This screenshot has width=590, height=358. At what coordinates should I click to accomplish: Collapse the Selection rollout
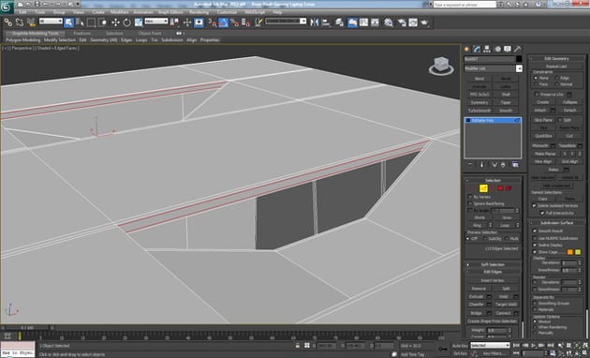tap(493, 180)
